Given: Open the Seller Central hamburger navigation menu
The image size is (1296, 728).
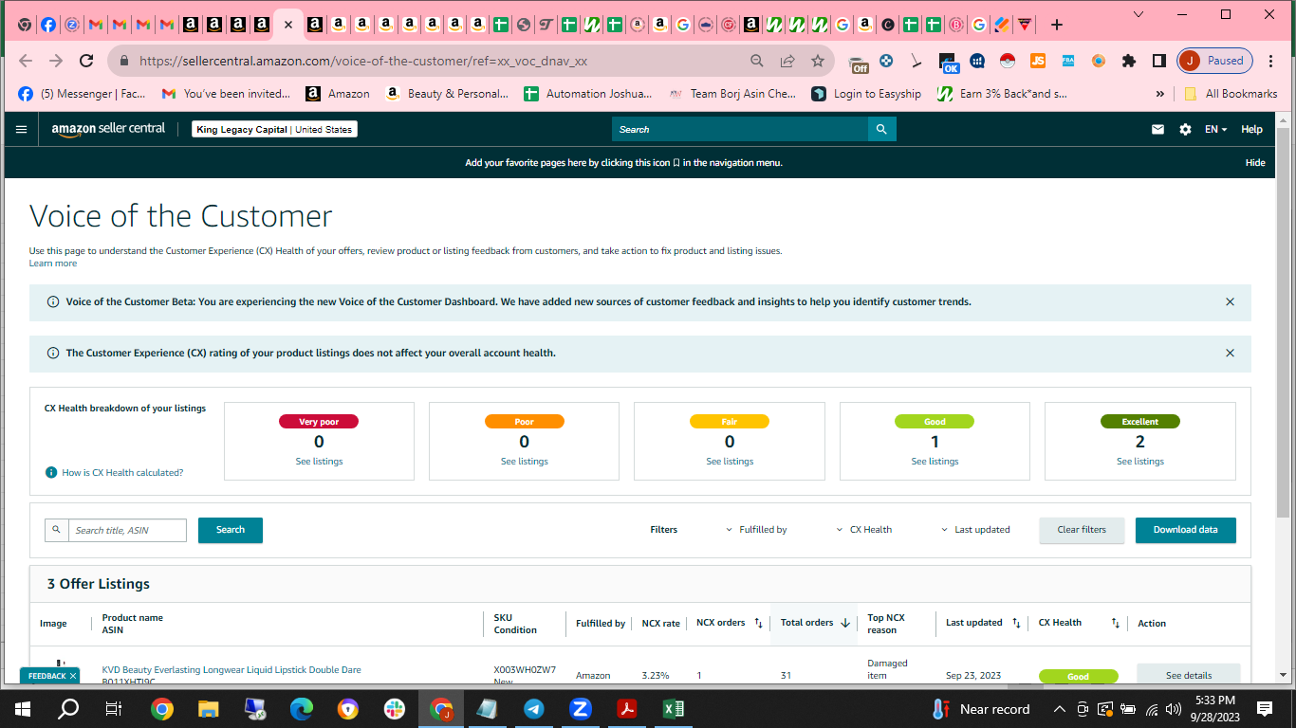Looking at the screenshot, I should (x=21, y=129).
